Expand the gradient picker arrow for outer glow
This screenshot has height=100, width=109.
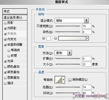[87, 38]
